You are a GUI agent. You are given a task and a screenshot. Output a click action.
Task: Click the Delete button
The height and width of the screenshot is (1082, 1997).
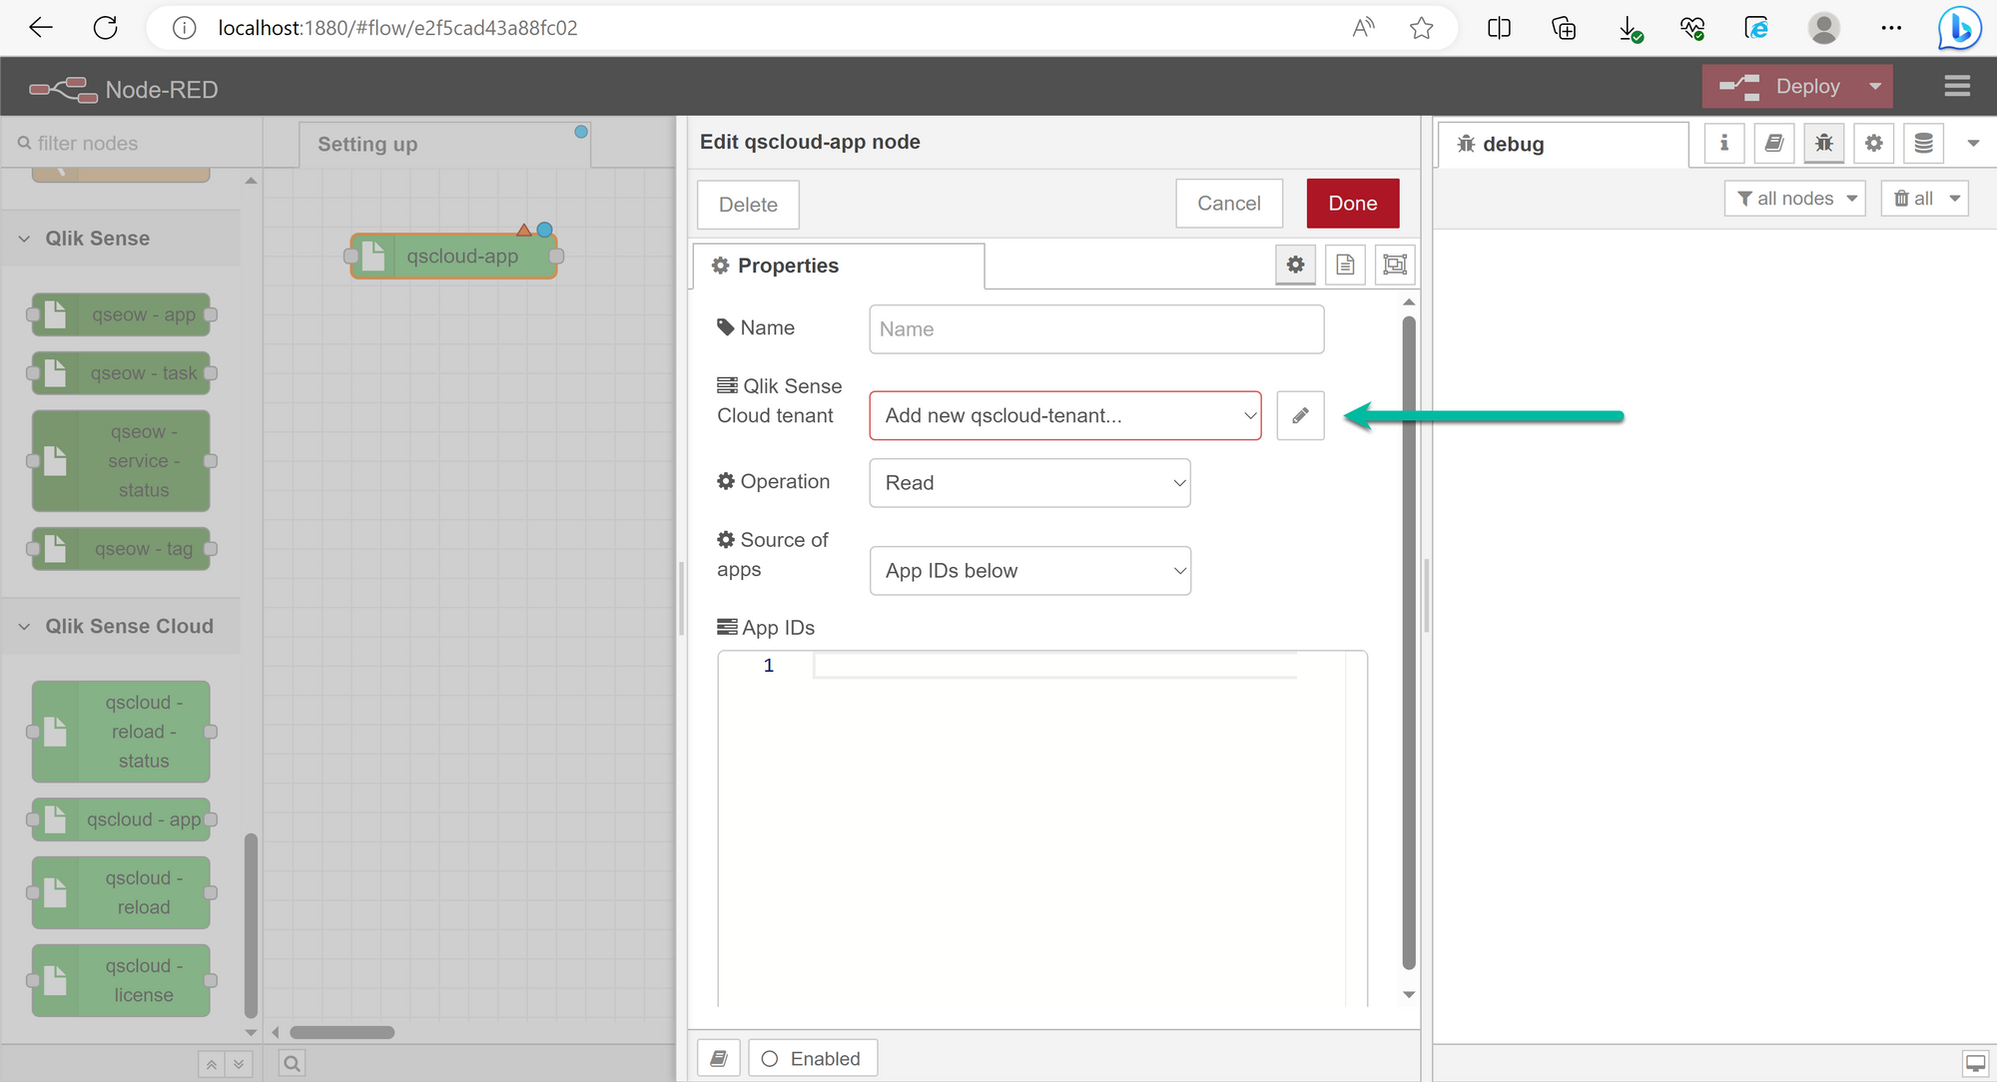click(748, 205)
